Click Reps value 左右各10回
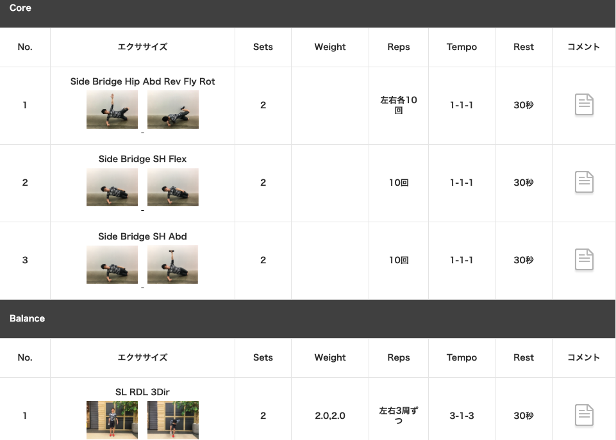The width and height of the screenshot is (616, 440). tap(398, 105)
